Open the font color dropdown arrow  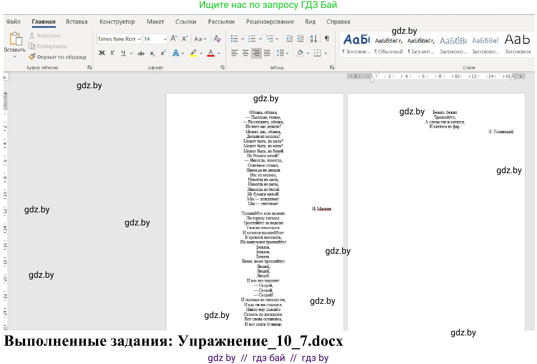pyautogui.click(x=218, y=53)
